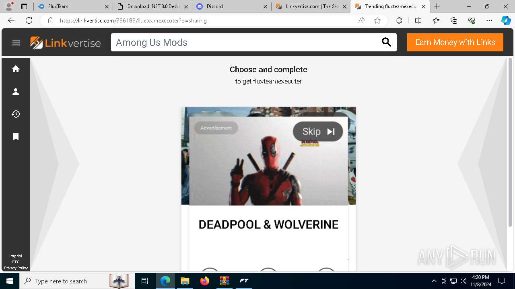Screen dimensions: 515x289
Task: Open the Linkvertise hamburger menu
Action: [16, 43]
